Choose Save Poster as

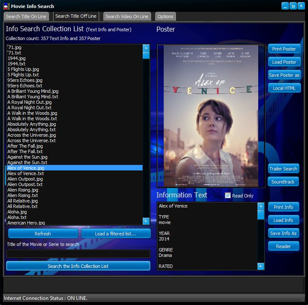pyautogui.click(x=284, y=75)
